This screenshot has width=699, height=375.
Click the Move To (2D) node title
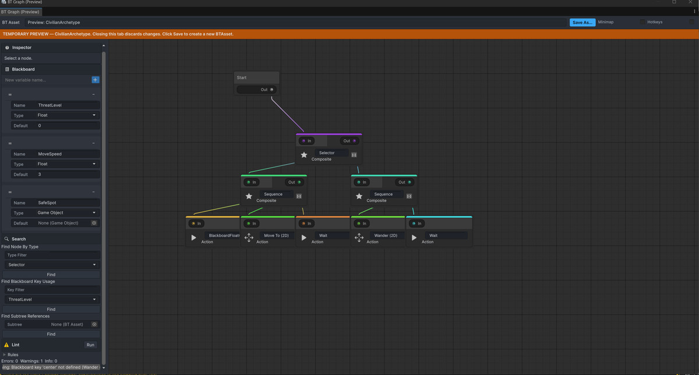tap(276, 235)
